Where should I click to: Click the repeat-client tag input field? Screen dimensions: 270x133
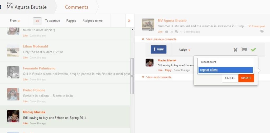[x=225, y=62]
